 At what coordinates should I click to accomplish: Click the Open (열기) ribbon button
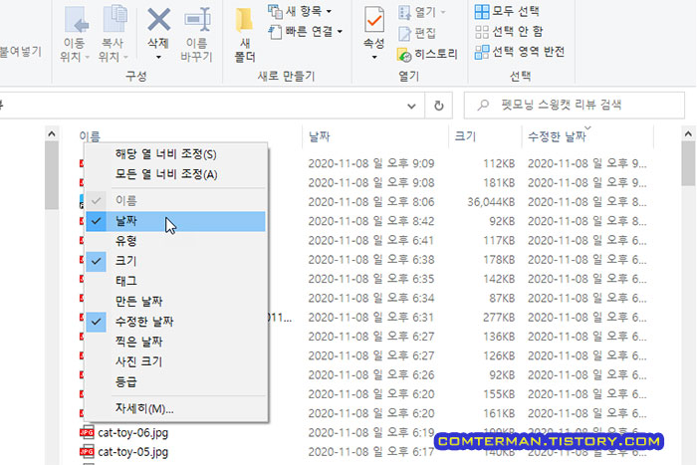coord(422,12)
